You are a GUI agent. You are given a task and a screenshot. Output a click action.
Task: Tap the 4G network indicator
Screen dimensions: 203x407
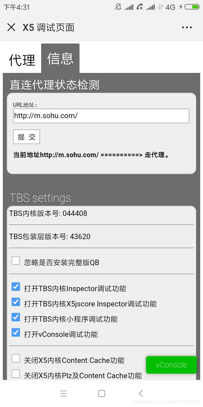coord(170,7)
